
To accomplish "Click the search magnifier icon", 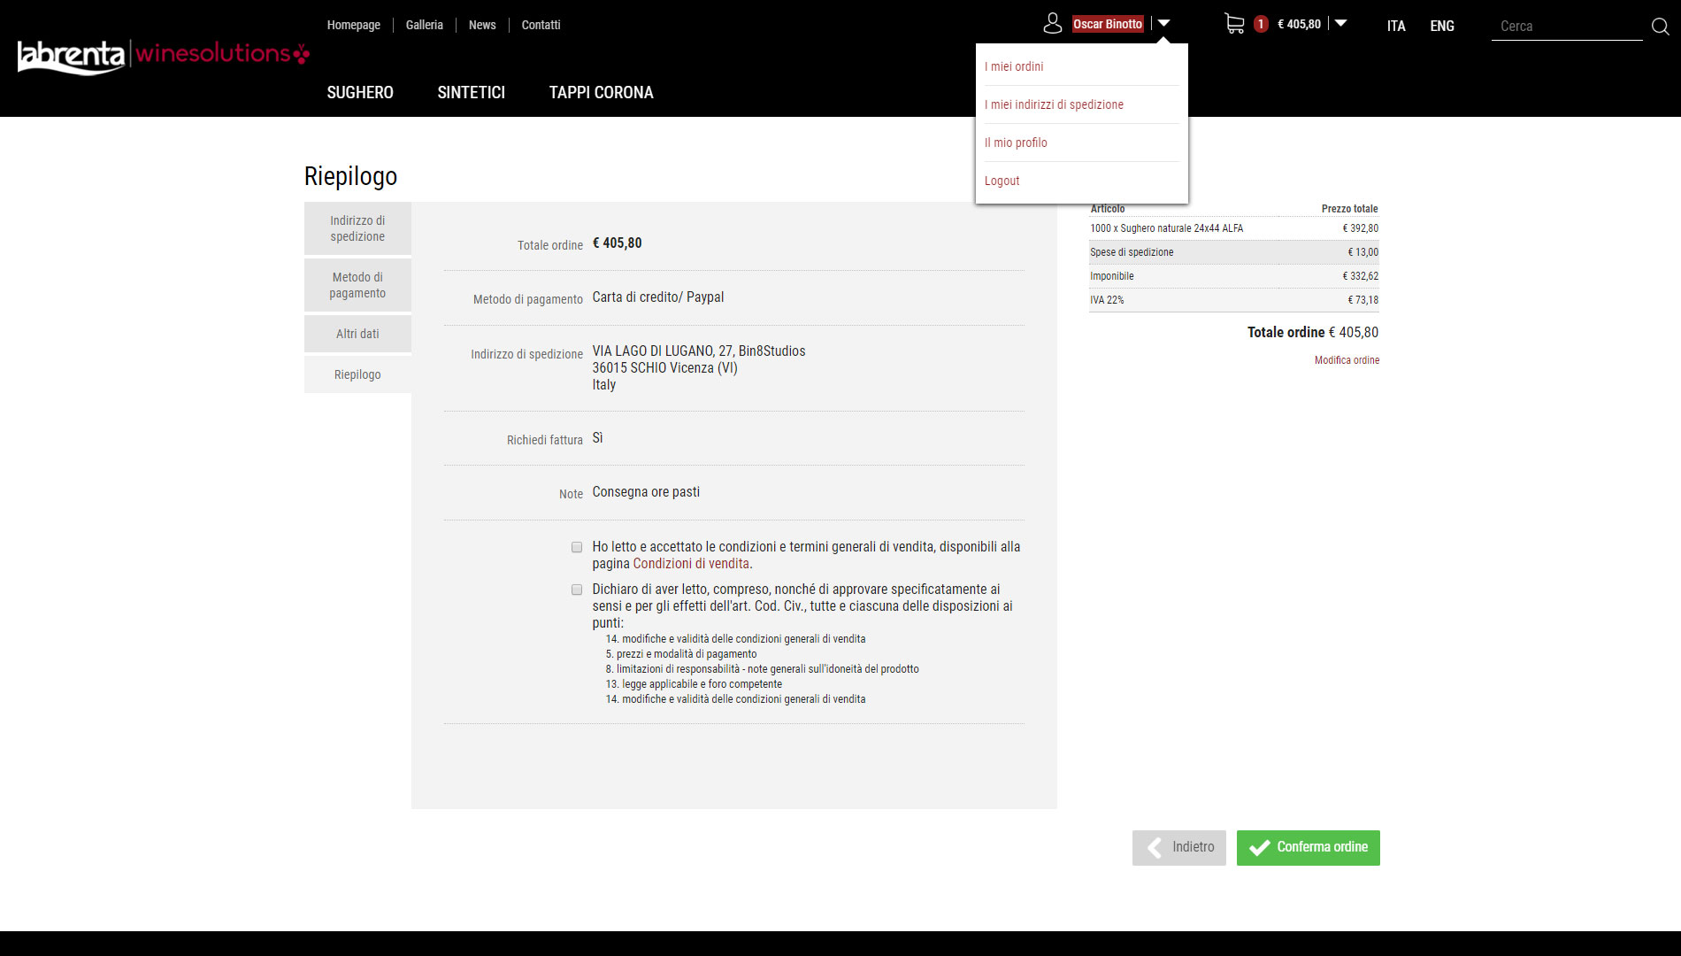I will pos(1660,27).
